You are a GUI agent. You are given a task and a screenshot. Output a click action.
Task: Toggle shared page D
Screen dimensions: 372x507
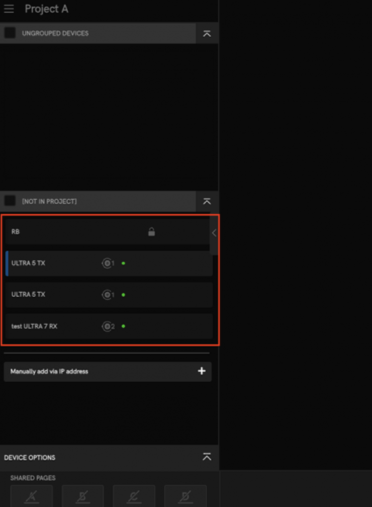pos(185,497)
